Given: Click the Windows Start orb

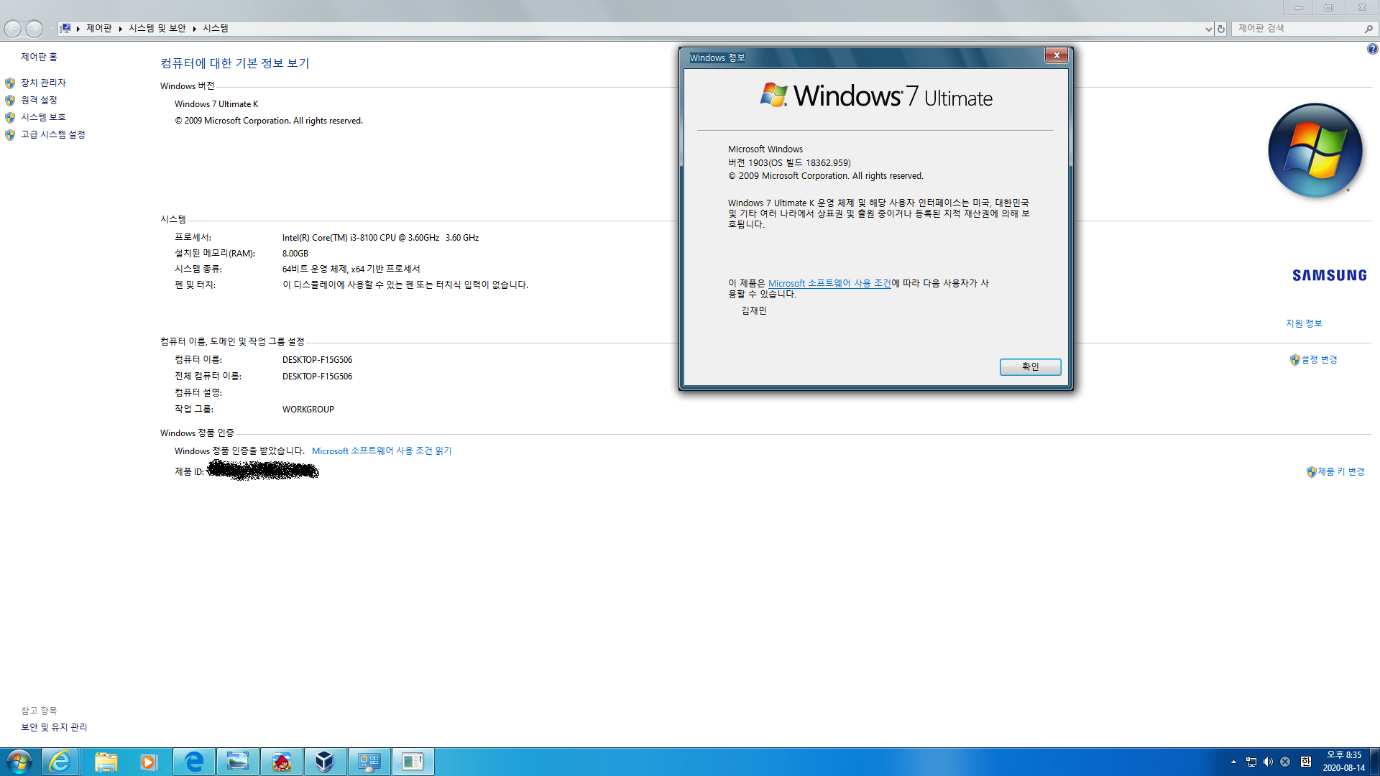Looking at the screenshot, I should point(19,762).
